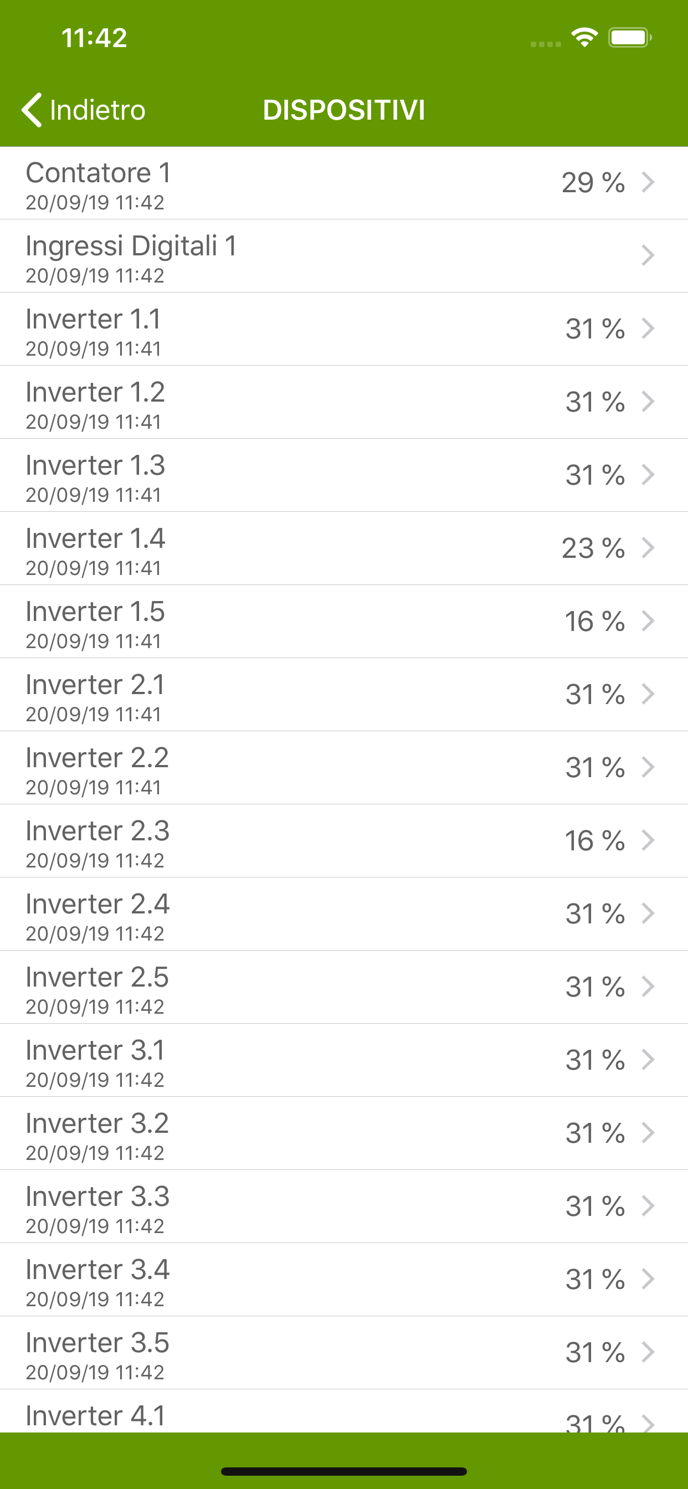688x1489 pixels.
Task: Tap Inverter 1.4 chevron icon
Action: (648, 548)
